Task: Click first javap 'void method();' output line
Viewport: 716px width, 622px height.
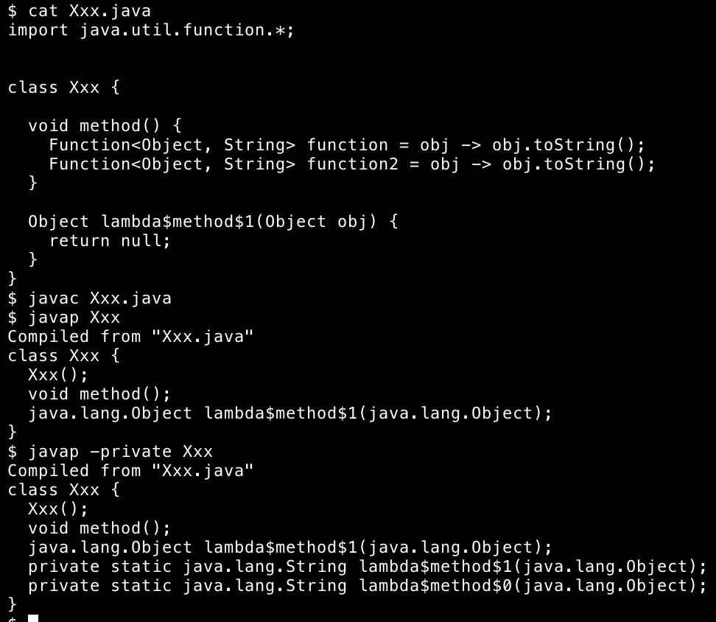Action: 99,394
